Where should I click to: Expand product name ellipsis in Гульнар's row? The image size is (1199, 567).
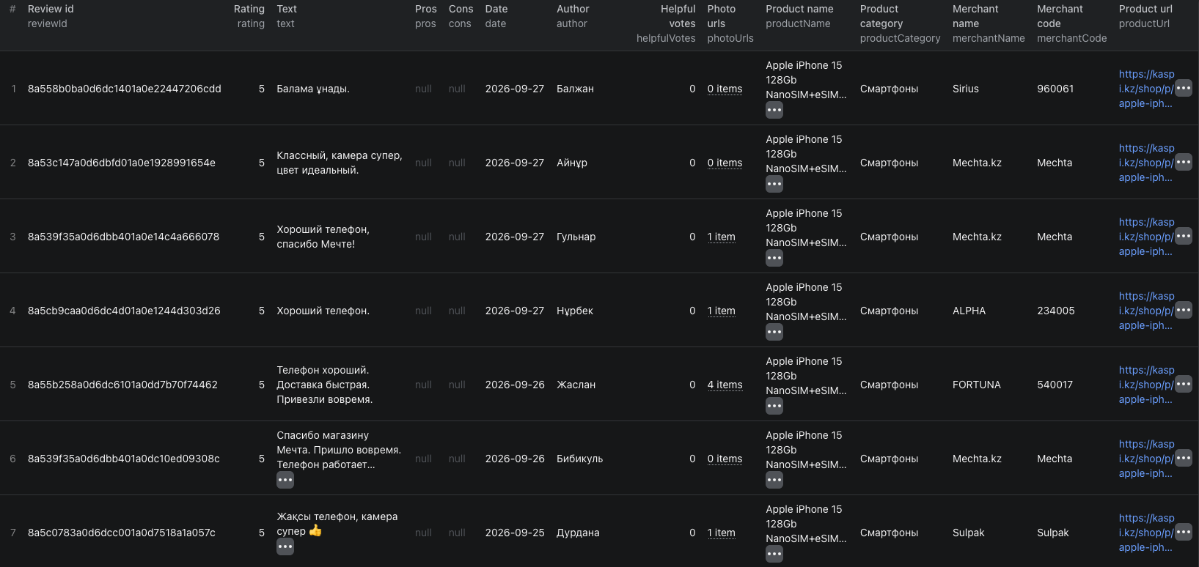point(774,258)
